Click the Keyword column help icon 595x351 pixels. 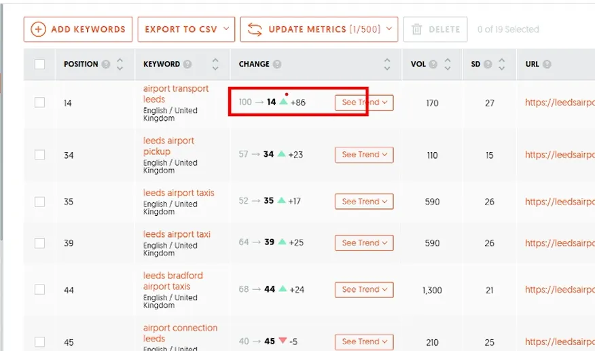(187, 64)
